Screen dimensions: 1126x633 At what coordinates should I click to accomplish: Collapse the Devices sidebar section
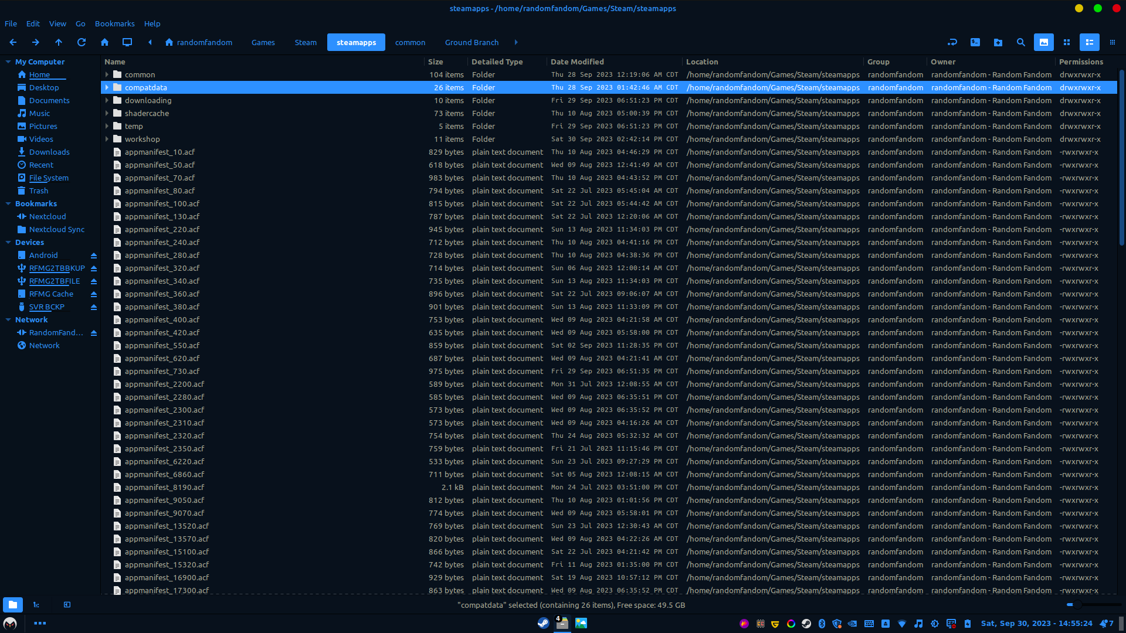click(x=8, y=243)
